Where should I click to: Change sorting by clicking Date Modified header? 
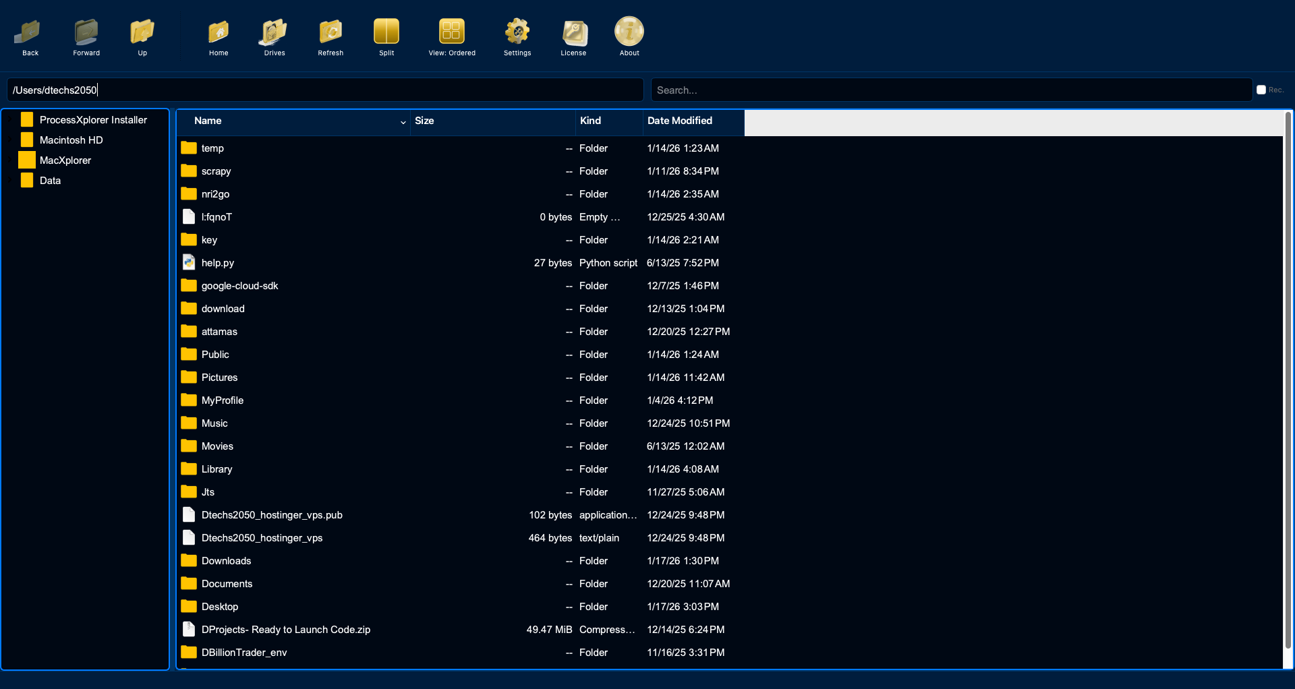(679, 121)
